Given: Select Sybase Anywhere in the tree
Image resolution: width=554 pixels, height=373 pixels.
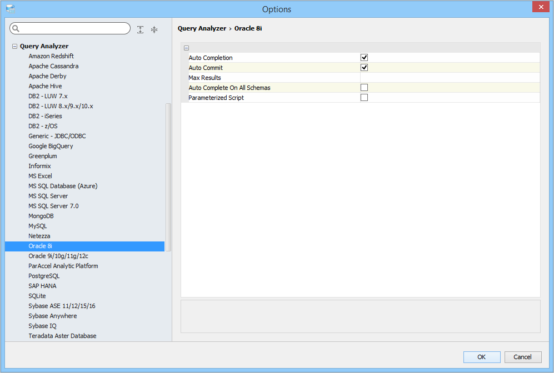Looking at the screenshot, I should tap(53, 316).
